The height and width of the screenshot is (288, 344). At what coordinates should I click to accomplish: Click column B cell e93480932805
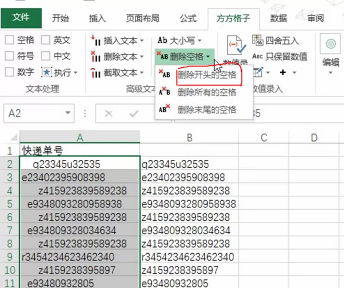[x=189, y=283]
